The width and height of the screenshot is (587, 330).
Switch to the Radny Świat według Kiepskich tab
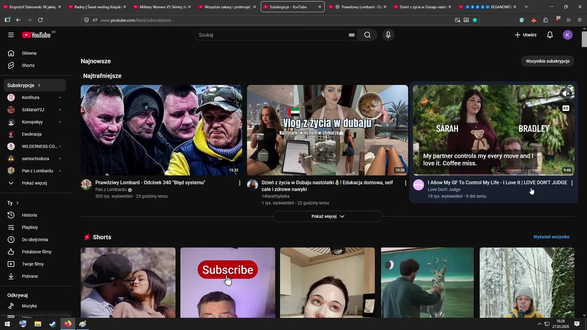point(97,7)
